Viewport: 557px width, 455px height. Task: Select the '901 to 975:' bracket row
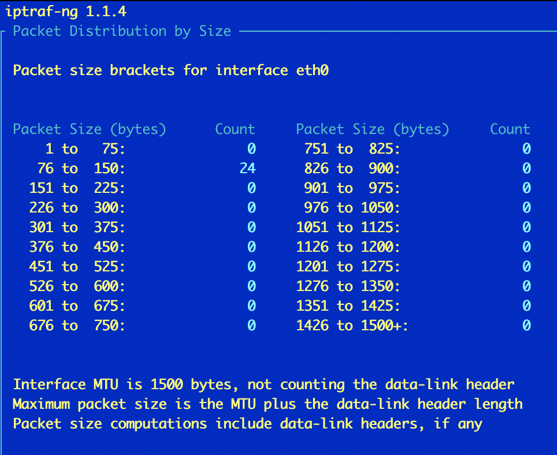coord(418,188)
